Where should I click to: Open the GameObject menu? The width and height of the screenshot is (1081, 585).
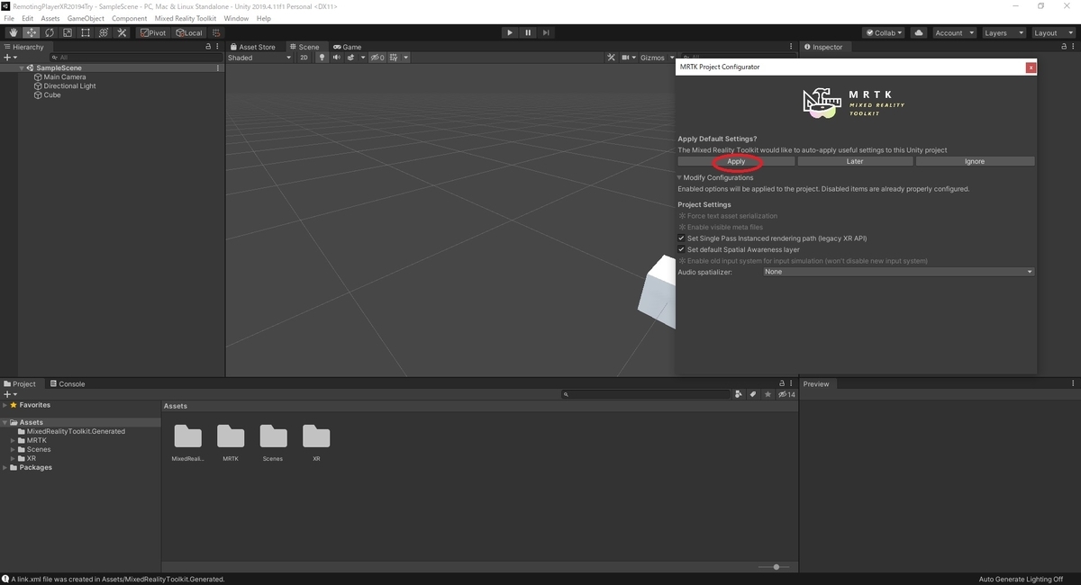[86, 19]
